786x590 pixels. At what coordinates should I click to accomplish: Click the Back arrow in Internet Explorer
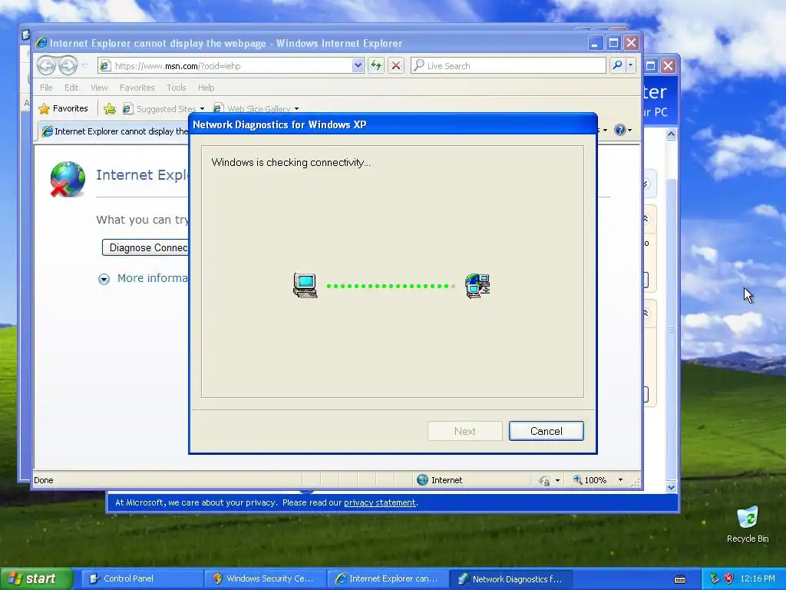pyautogui.click(x=46, y=65)
